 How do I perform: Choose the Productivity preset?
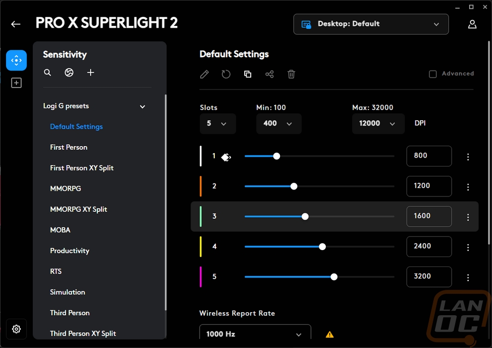tap(70, 251)
